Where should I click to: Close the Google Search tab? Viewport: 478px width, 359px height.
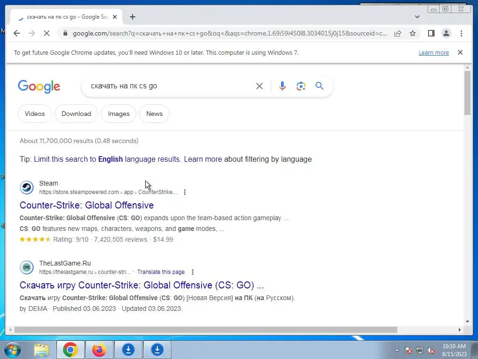pos(115,17)
